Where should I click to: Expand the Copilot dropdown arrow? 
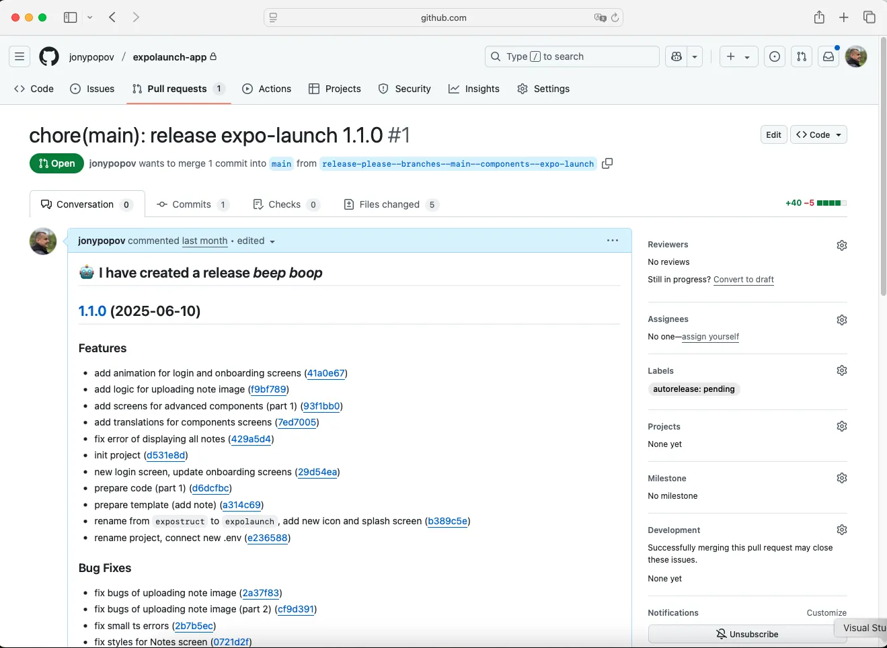pos(695,56)
